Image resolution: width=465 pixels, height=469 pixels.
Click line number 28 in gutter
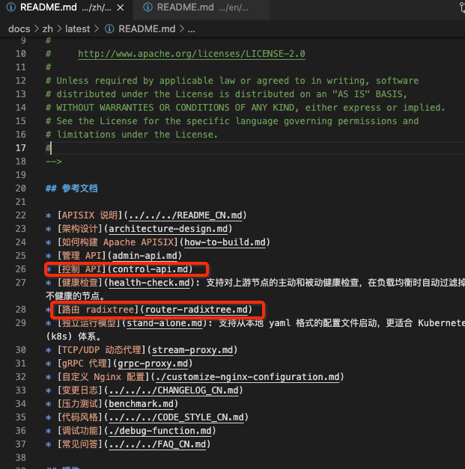pyautogui.click(x=21, y=310)
